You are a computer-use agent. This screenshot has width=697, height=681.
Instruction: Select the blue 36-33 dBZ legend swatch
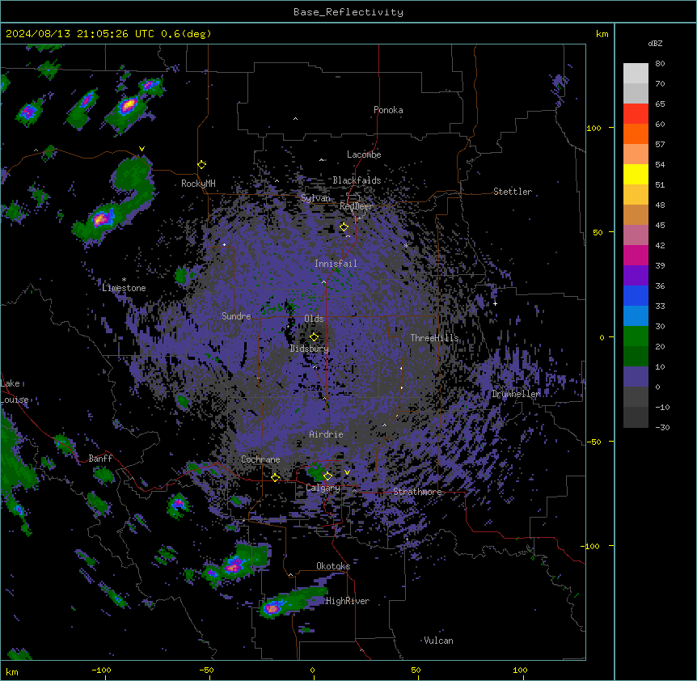click(636, 295)
